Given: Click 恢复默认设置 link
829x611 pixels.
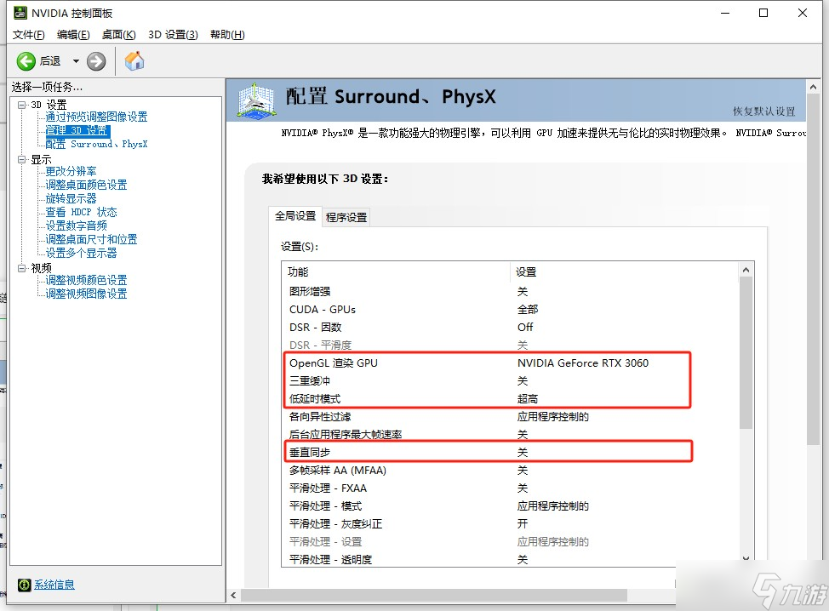Looking at the screenshot, I should point(764,111).
